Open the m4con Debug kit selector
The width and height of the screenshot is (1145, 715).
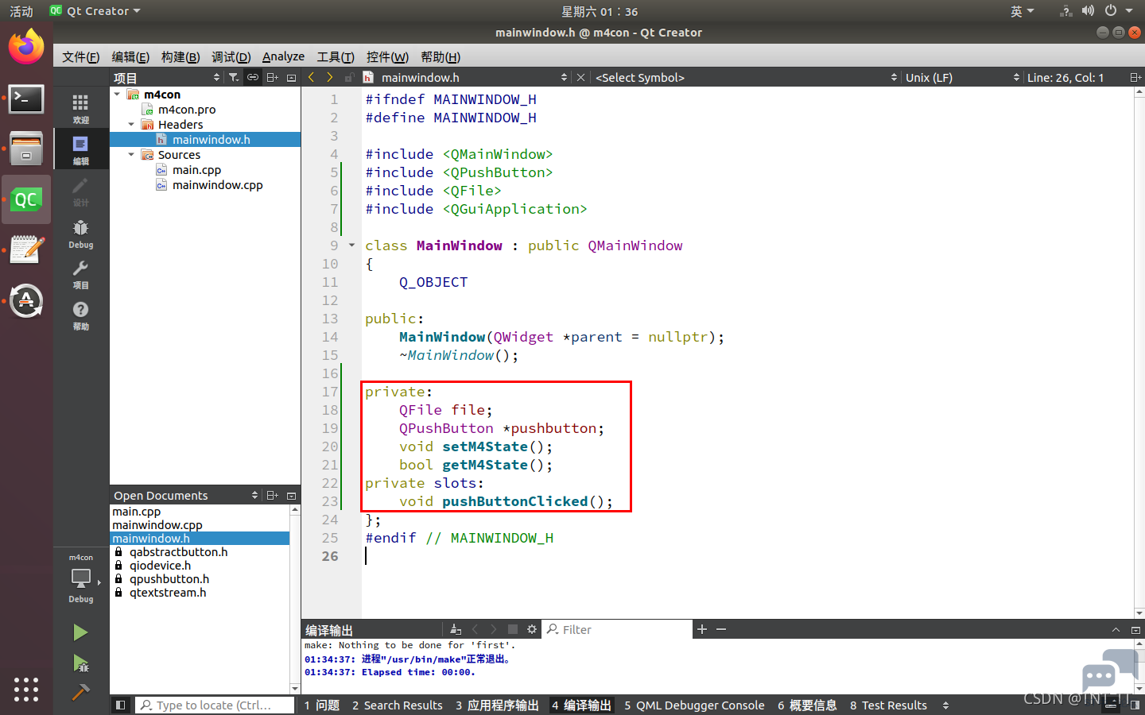point(80,578)
